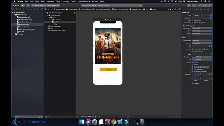Uncheck the Opaque drawing checkbox
Image resolution: width=224 pixels, height=126 pixels.
(x=192, y=63)
